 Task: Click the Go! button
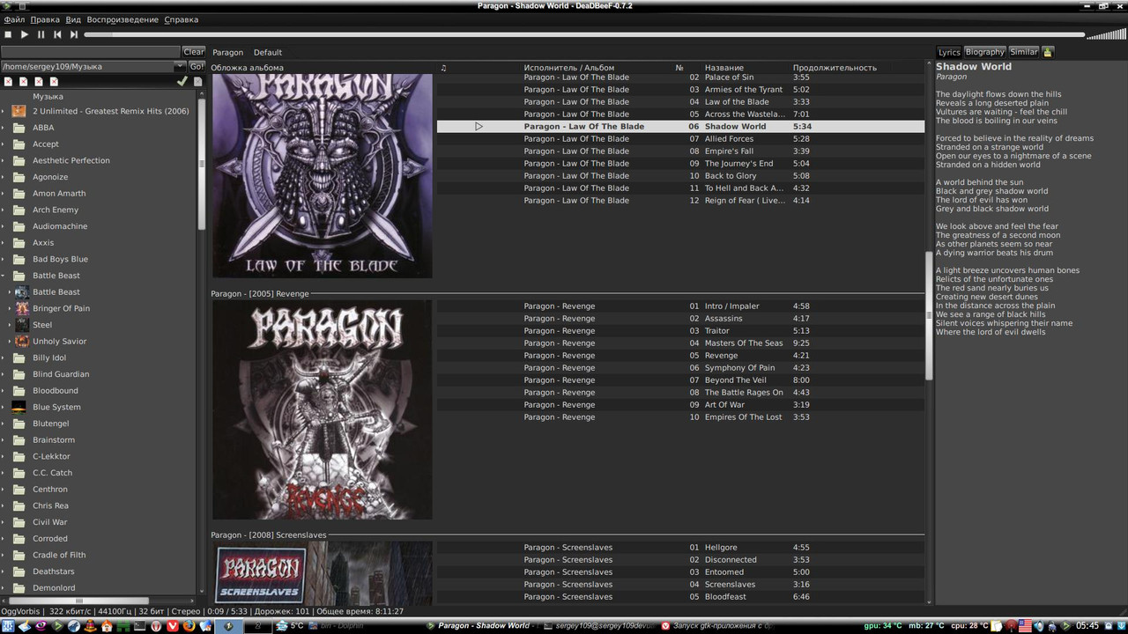click(x=197, y=66)
